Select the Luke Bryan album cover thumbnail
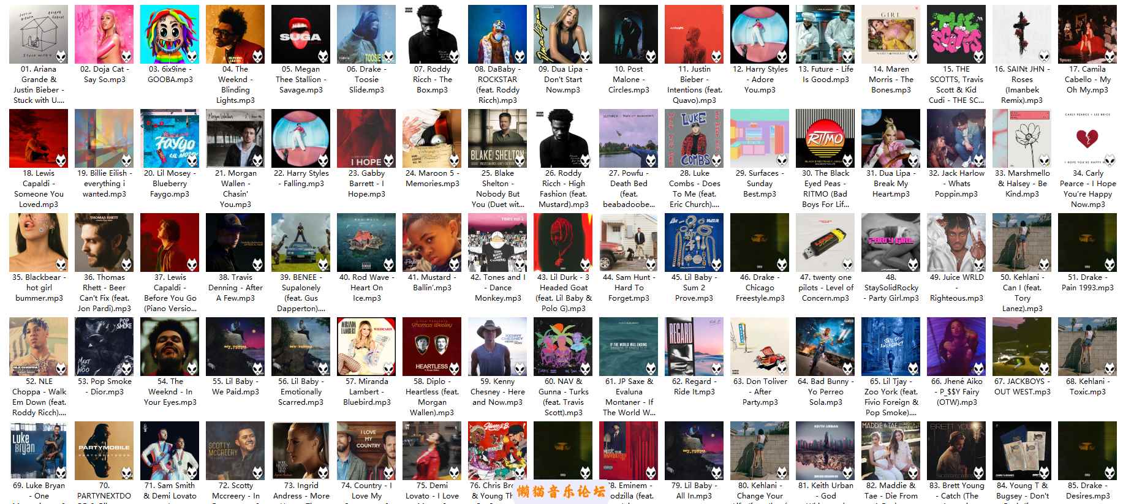The width and height of the screenshot is (1123, 504). coord(39,451)
